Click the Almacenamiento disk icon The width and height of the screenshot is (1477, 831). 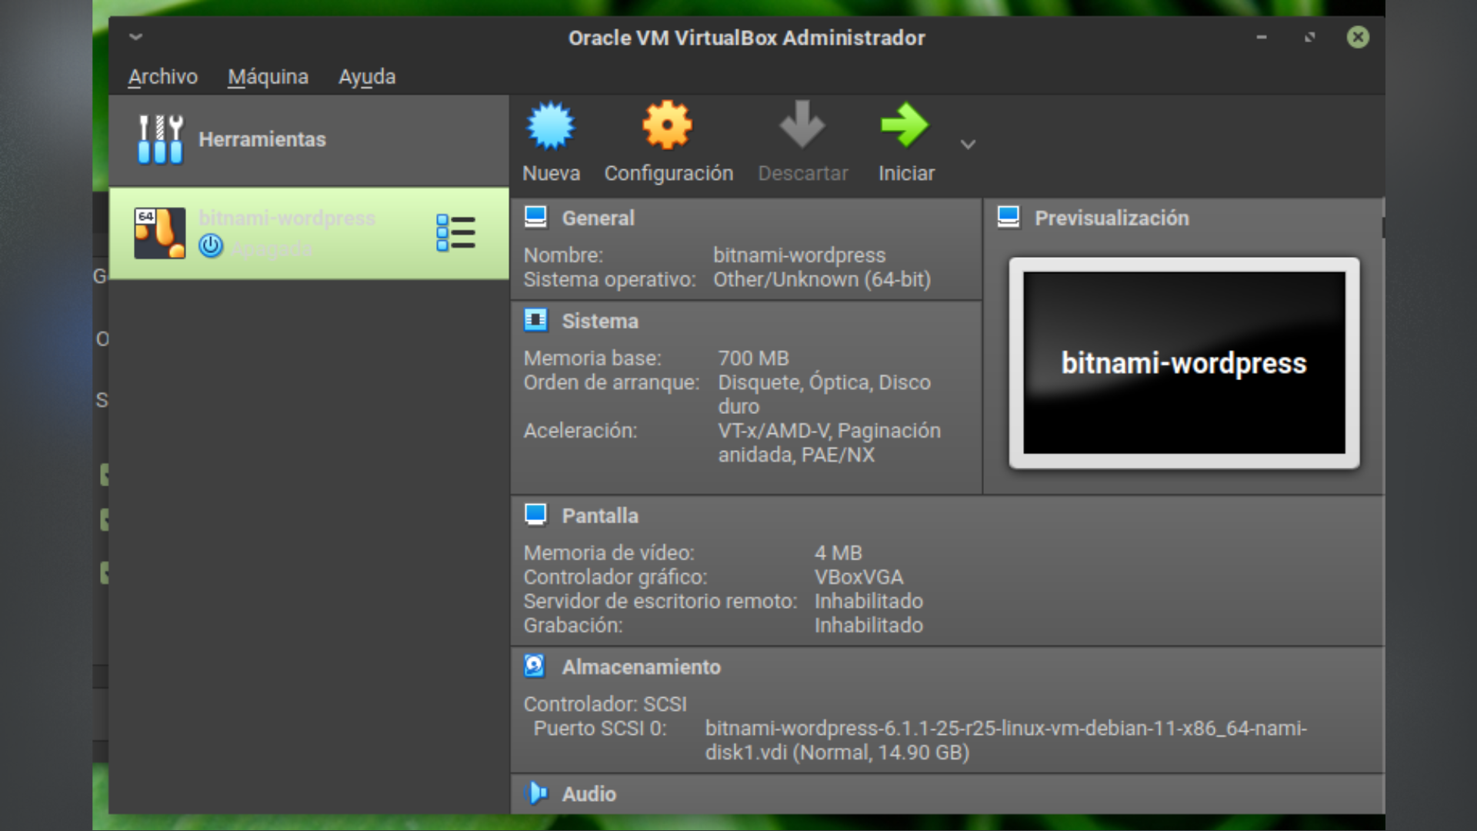[535, 666]
